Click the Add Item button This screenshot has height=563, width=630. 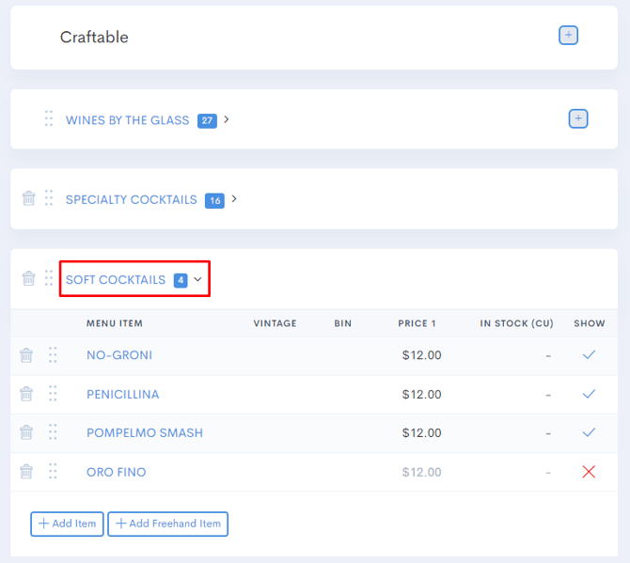pyautogui.click(x=67, y=524)
